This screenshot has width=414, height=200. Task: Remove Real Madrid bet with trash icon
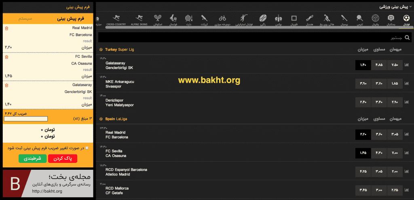(x=6, y=28)
